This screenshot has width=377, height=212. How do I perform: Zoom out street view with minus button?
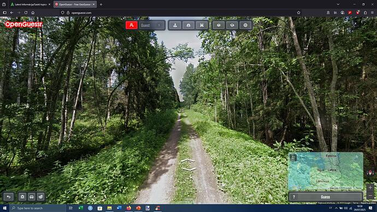[370, 196]
